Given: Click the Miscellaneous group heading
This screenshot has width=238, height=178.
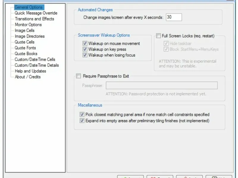Looking at the screenshot, I should coord(90,105).
